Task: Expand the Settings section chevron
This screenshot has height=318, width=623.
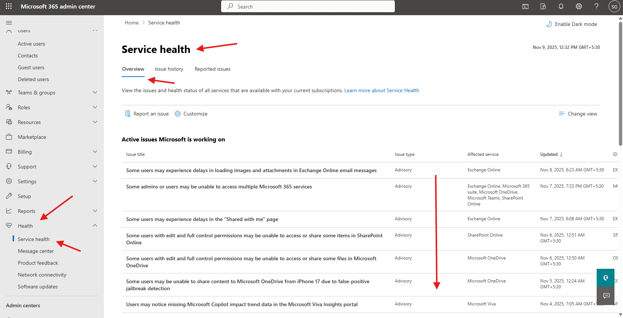Action: [x=95, y=181]
